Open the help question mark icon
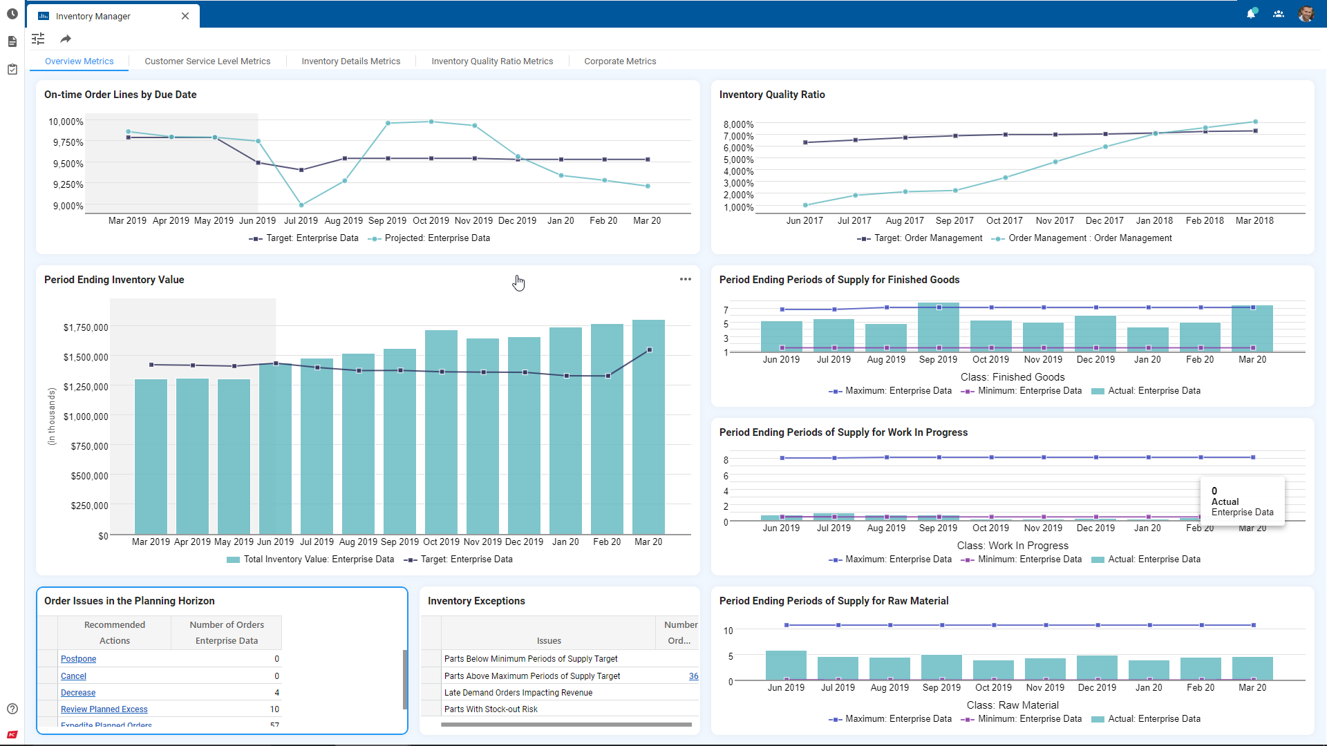 (12, 709)
